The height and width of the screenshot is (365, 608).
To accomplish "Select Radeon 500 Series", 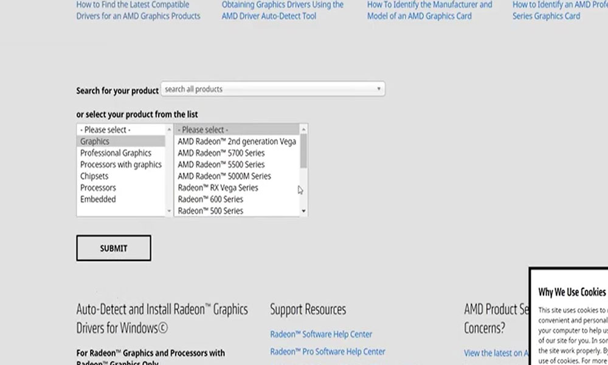I will [237, 211].
